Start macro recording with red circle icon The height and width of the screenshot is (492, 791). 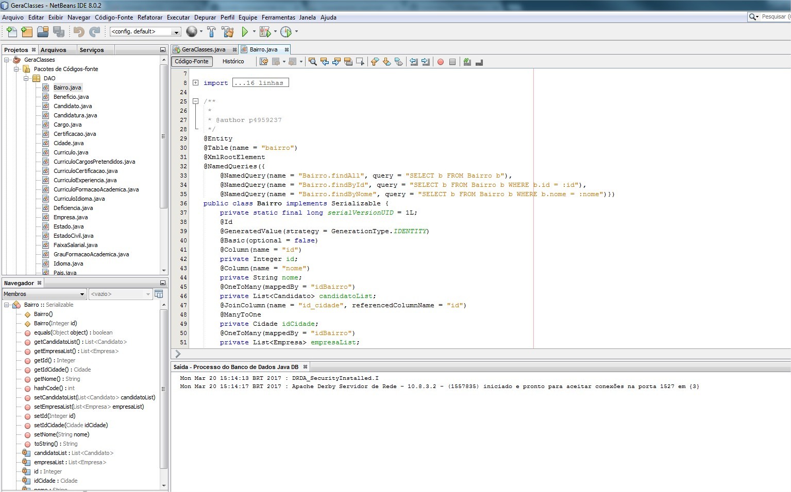point(441,62)
